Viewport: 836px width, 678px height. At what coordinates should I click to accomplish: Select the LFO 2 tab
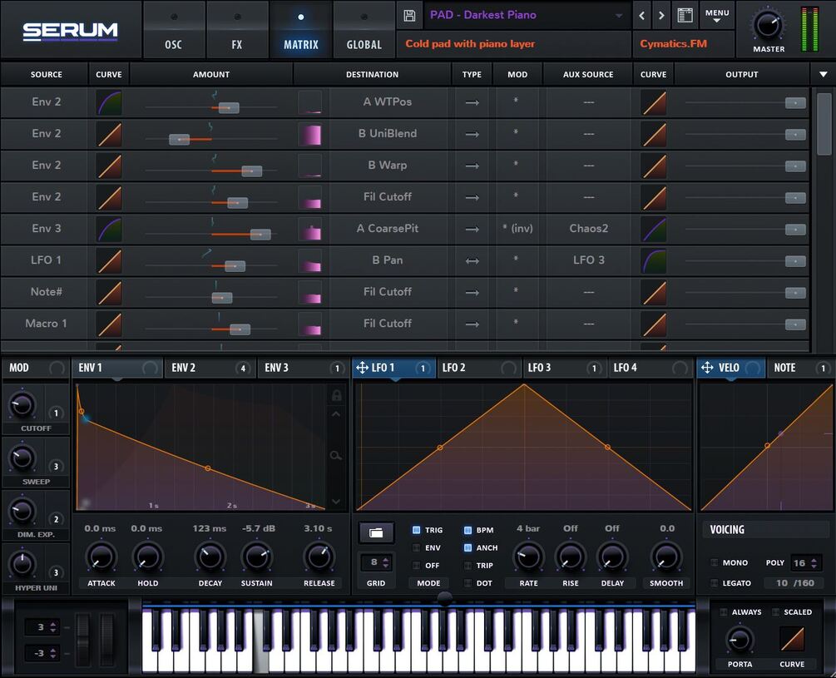pyautogui.click(x=478, y=368)
